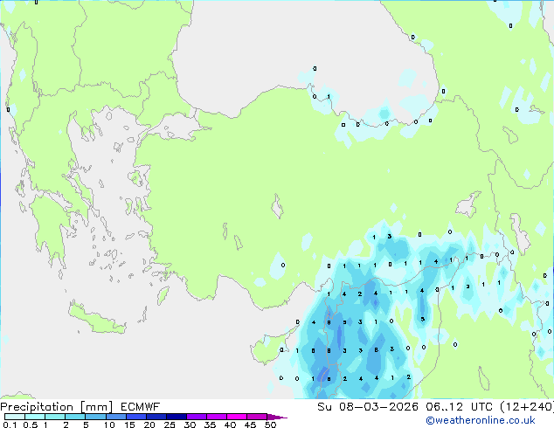Pick the 15–20 mm blue legend swatch
Viewport: 554px width, 428px height.
coord(136,417)
